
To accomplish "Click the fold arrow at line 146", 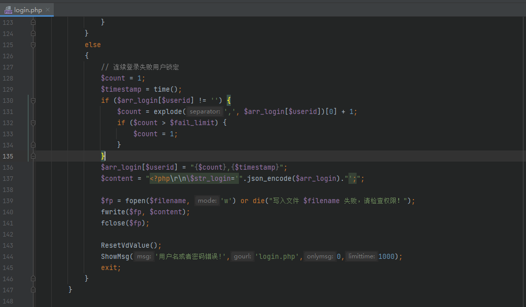I will [x=33, y=278].
